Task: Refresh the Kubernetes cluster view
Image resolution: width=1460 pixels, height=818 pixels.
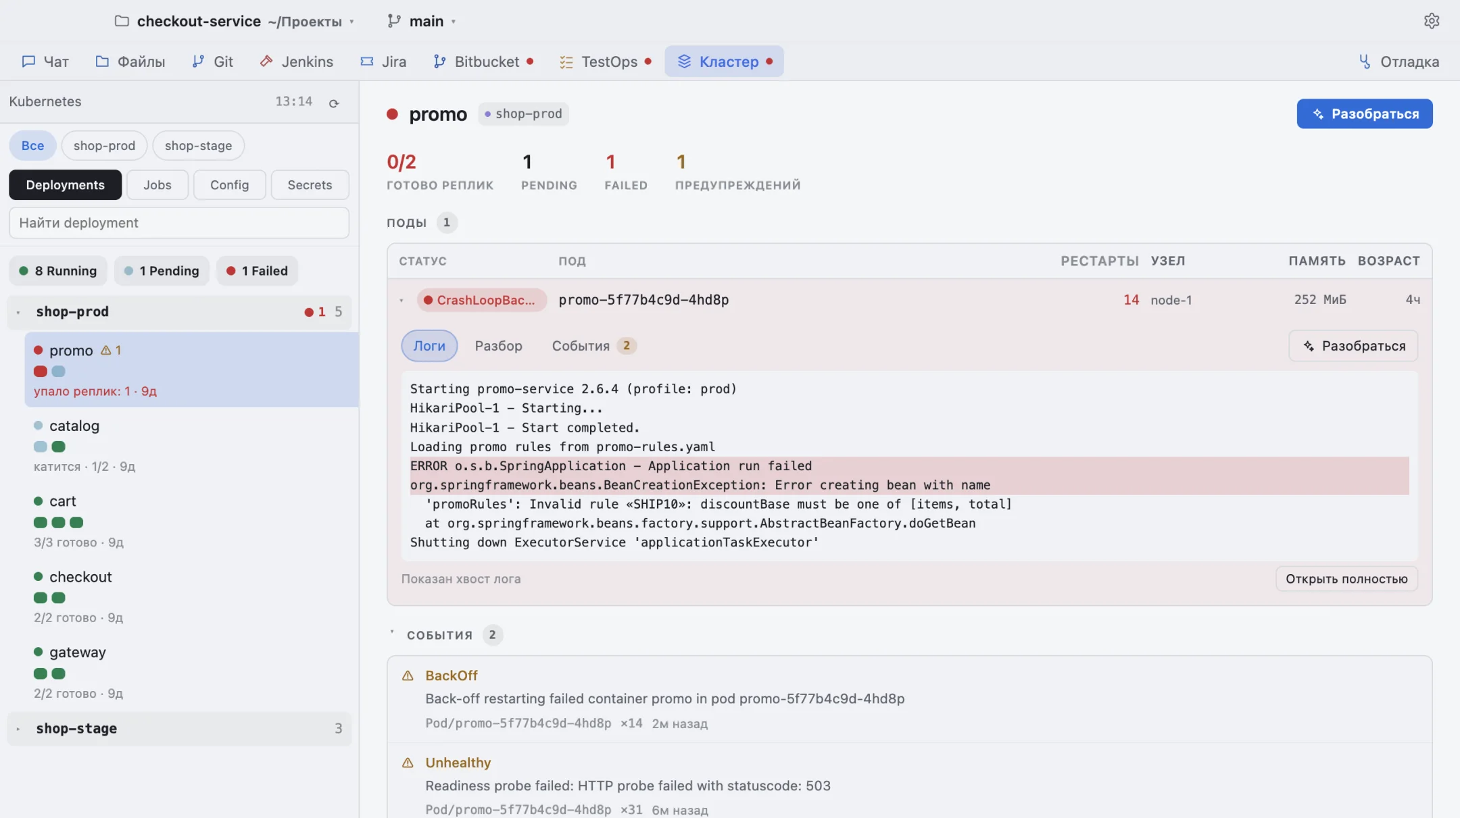Action: point(334,103)
